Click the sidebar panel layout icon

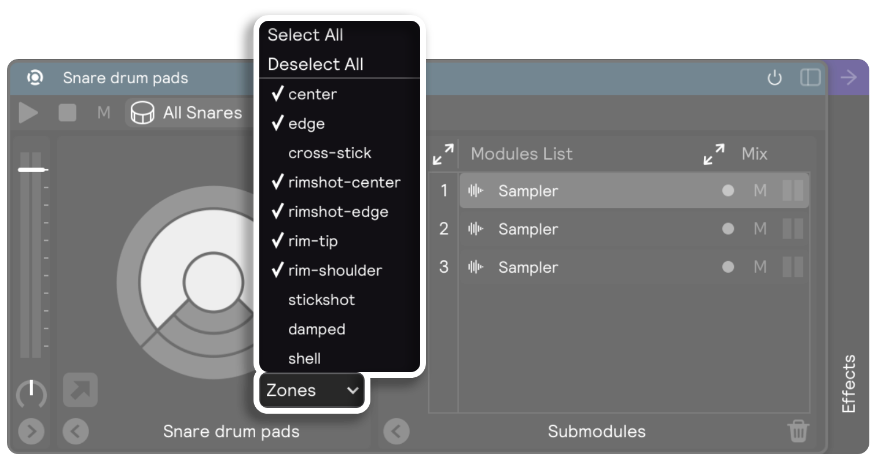tap(810, 78)
